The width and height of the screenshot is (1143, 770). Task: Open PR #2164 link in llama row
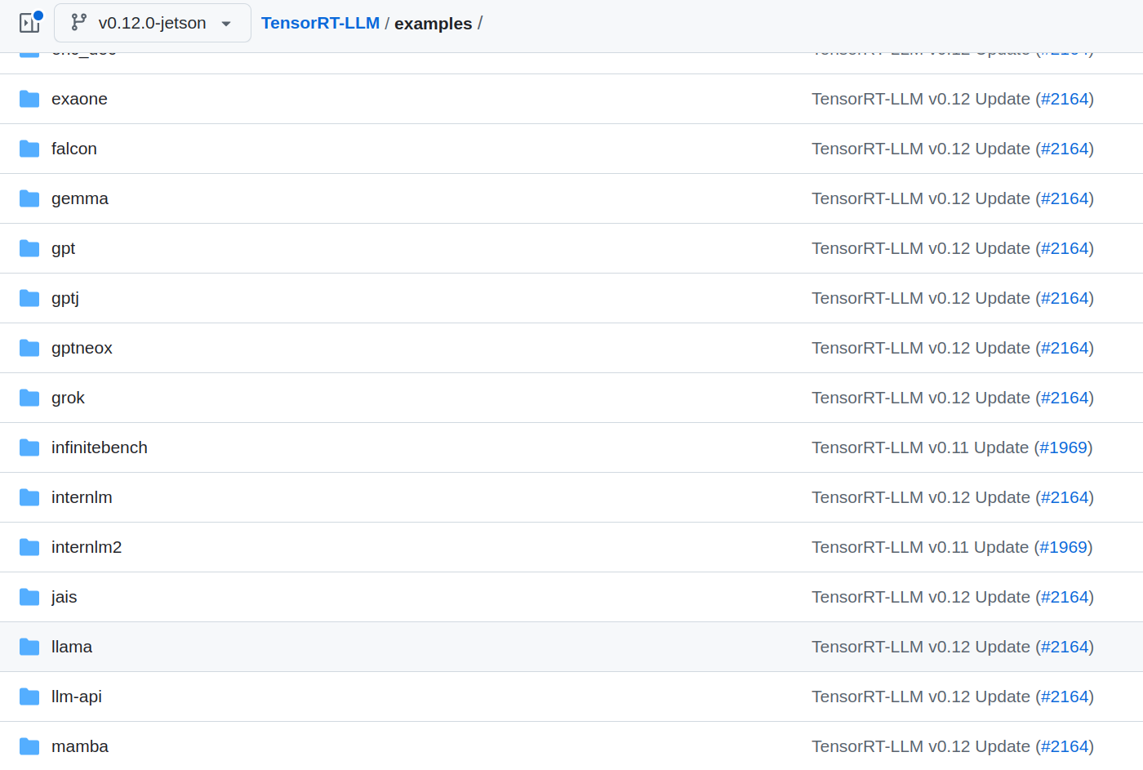(x=1065, y=647)
